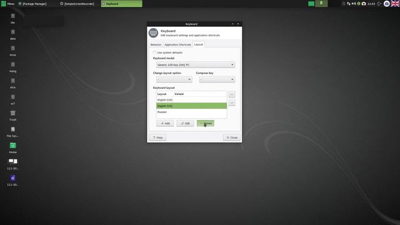
Task: Switch to the Application Shortcuts tab
Action: tap(177, 44)
